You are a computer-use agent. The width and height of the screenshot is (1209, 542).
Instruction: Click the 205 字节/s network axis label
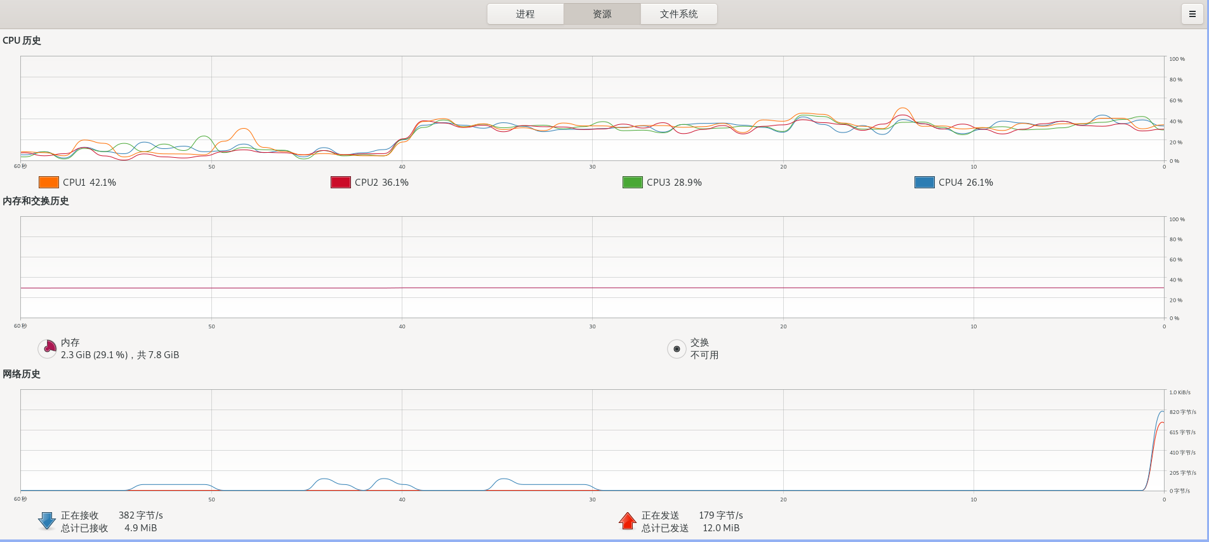(x=1183, y=473)
